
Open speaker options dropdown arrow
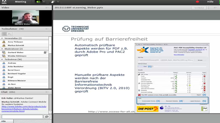(44, 2)
